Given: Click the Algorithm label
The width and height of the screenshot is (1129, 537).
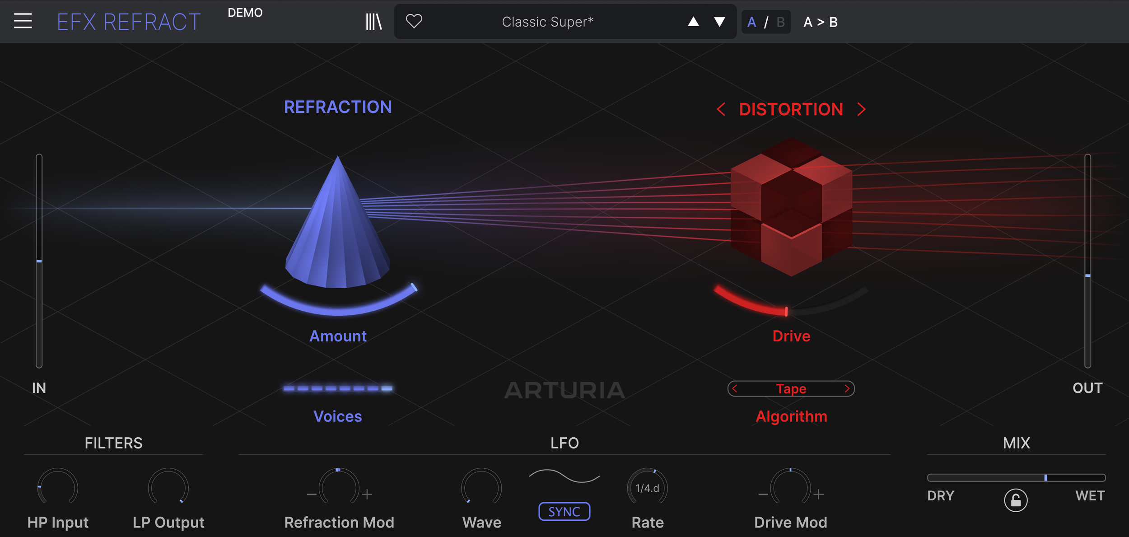Looking at the screenshot, I should point(791,416).
